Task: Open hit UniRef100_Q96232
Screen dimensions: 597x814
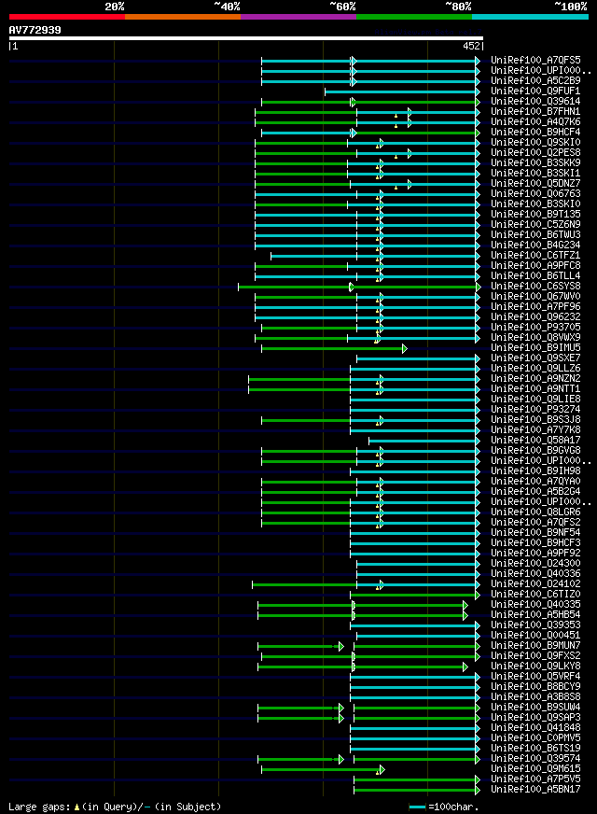Action: (535, 317)
